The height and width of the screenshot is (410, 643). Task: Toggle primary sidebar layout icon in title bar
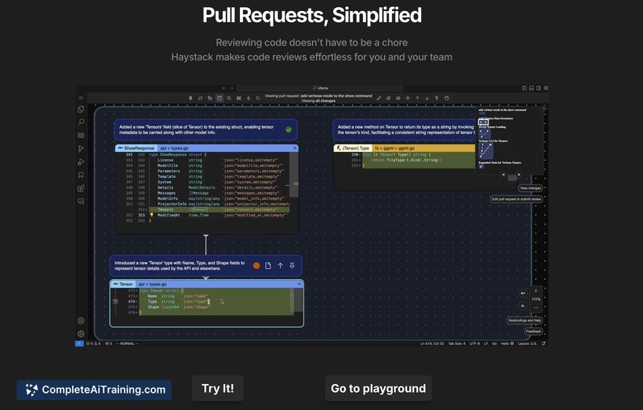click(524, 88)
